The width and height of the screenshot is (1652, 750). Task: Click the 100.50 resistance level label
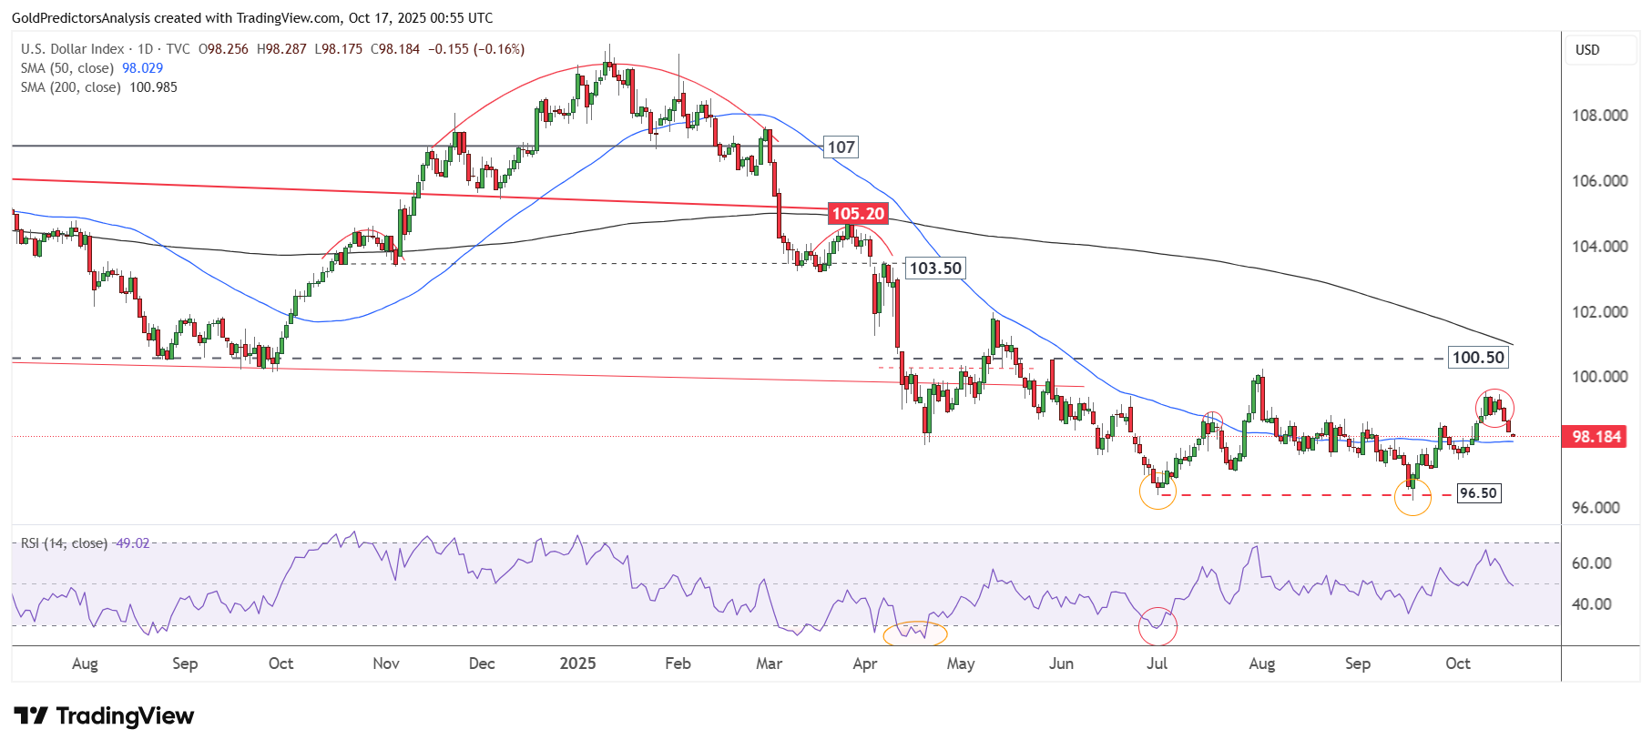(x=1477, y=358)
